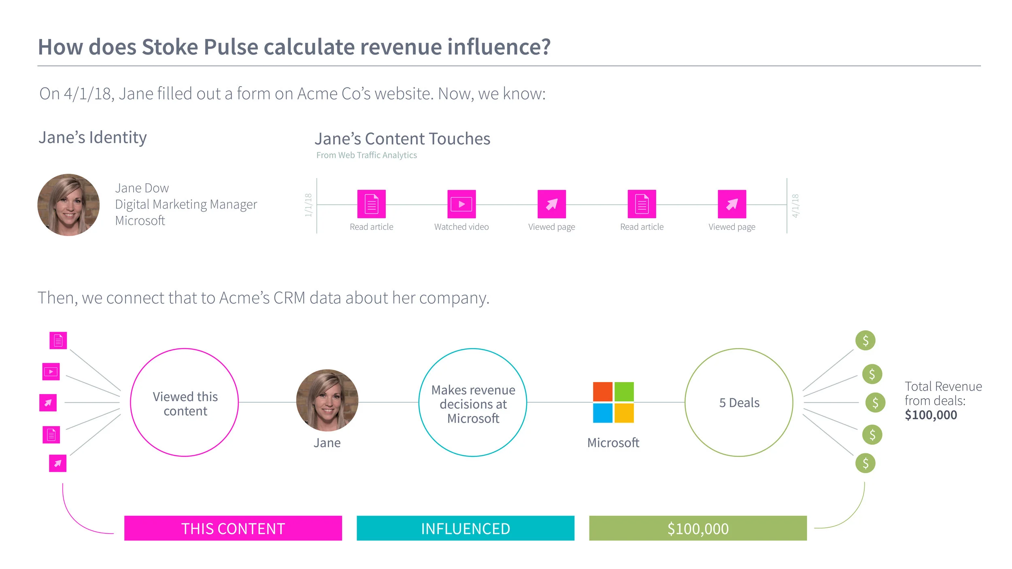Click Jane Dow's large profile photo
Image resolution: width=1012 pixels, height=569 pixels.
point(68,205)
